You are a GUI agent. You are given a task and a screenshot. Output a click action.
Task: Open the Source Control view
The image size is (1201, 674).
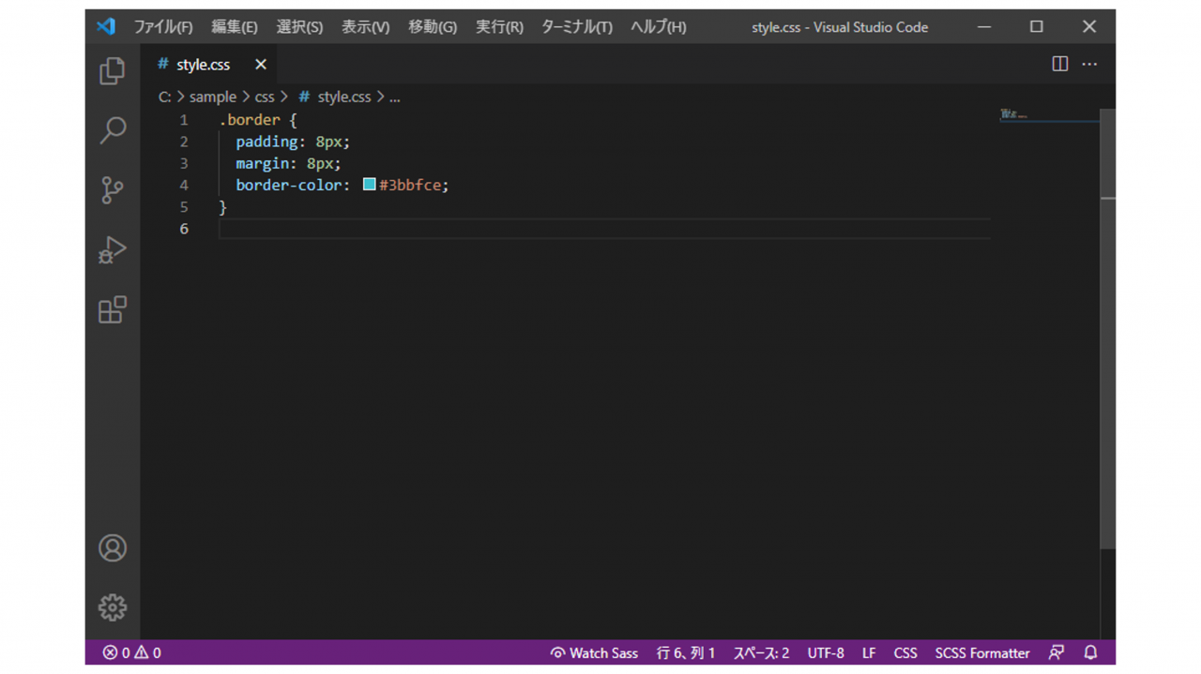[113, 190]
